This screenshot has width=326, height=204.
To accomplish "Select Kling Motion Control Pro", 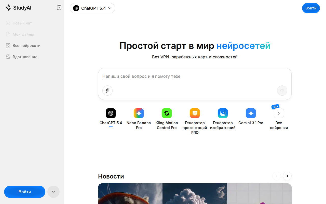I will pyautogui.click(x=167, y=113).
